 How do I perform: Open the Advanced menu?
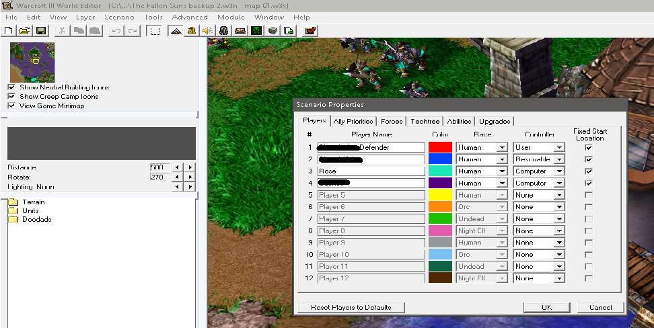[x=190, y=17]
